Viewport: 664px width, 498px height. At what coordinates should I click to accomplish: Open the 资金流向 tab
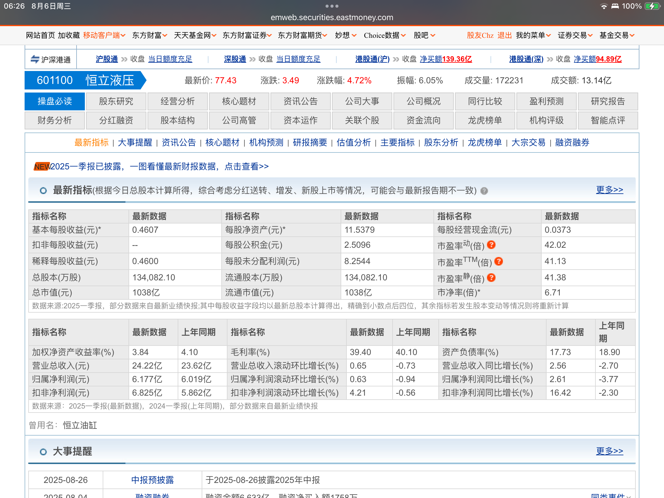(424, 120)
